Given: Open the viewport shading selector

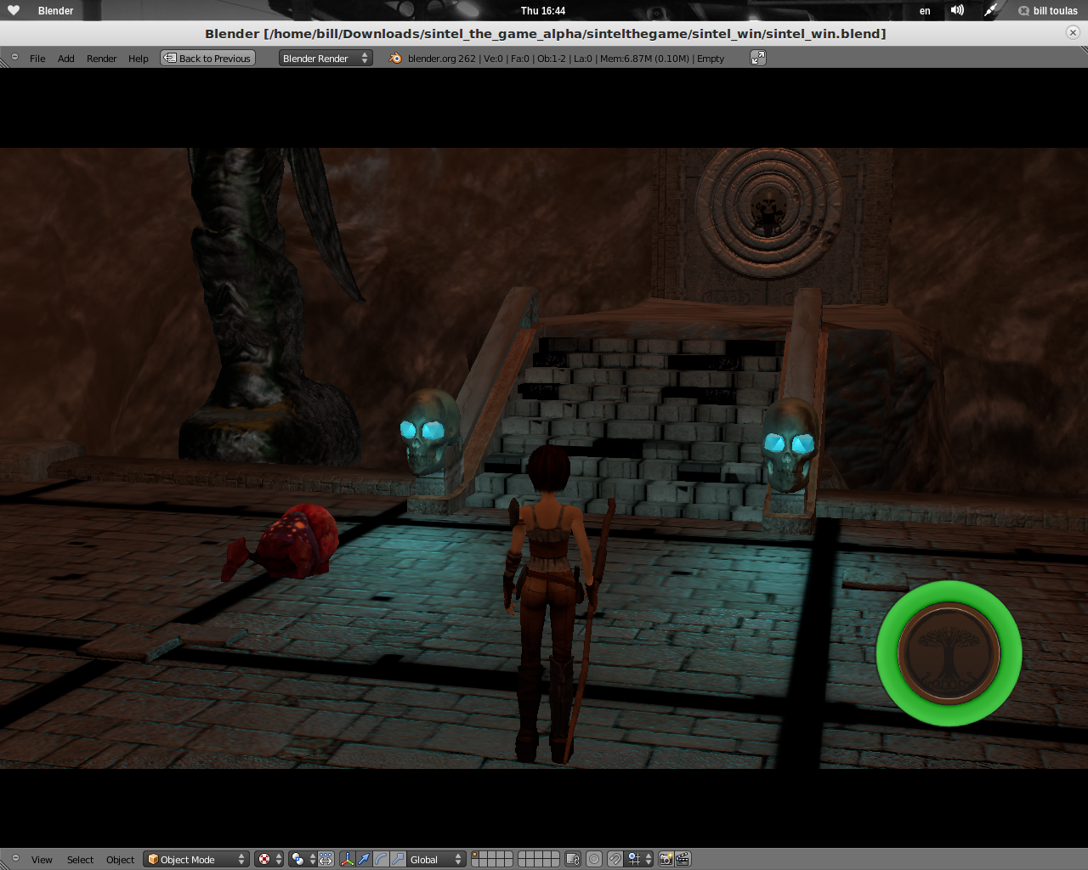Looking at the screenshot, I should coord(269,860).
